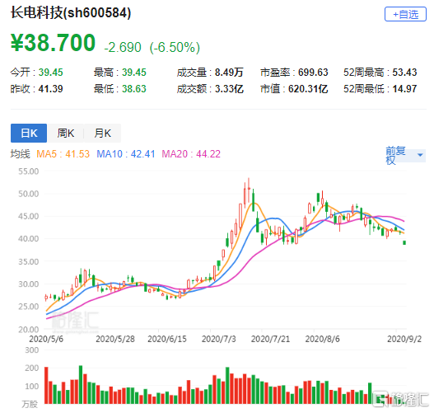Viewport: 434px width, 413px height.
Task: Click the percent change (-6.50%)
Action: tap(175, 47)
